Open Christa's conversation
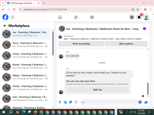The height and width of the screenshot is (115, 154). [26, 88]
